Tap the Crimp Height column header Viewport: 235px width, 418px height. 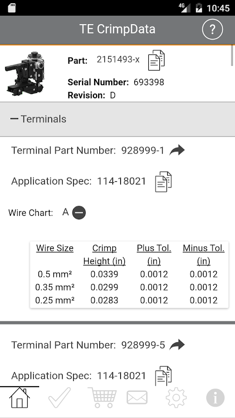click(x=104, y=254)
